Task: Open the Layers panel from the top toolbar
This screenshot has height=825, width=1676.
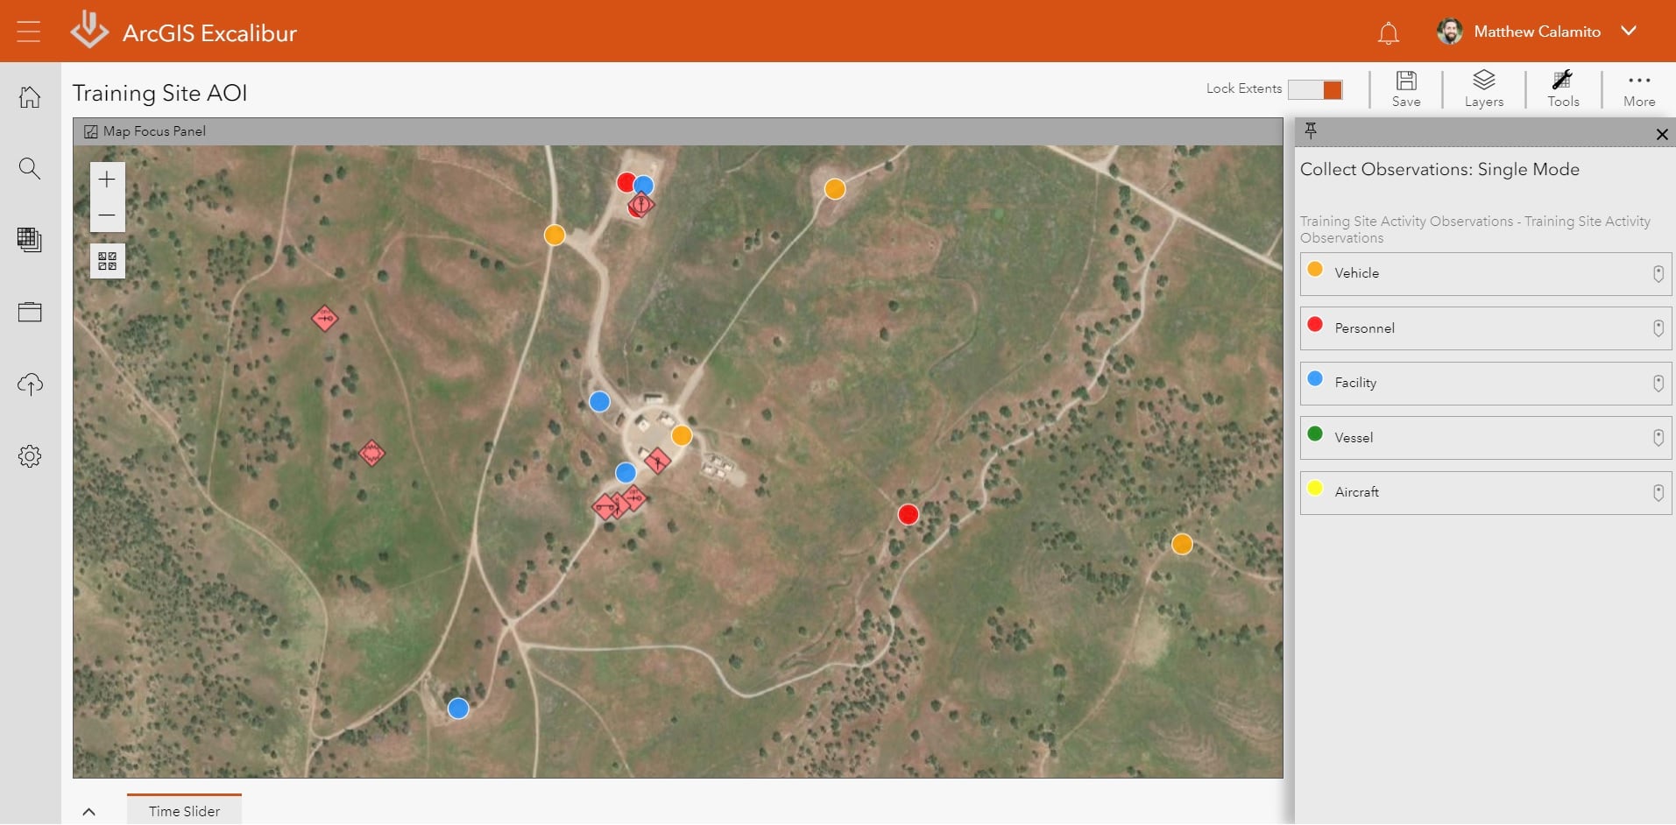Action: (1483, 88)
